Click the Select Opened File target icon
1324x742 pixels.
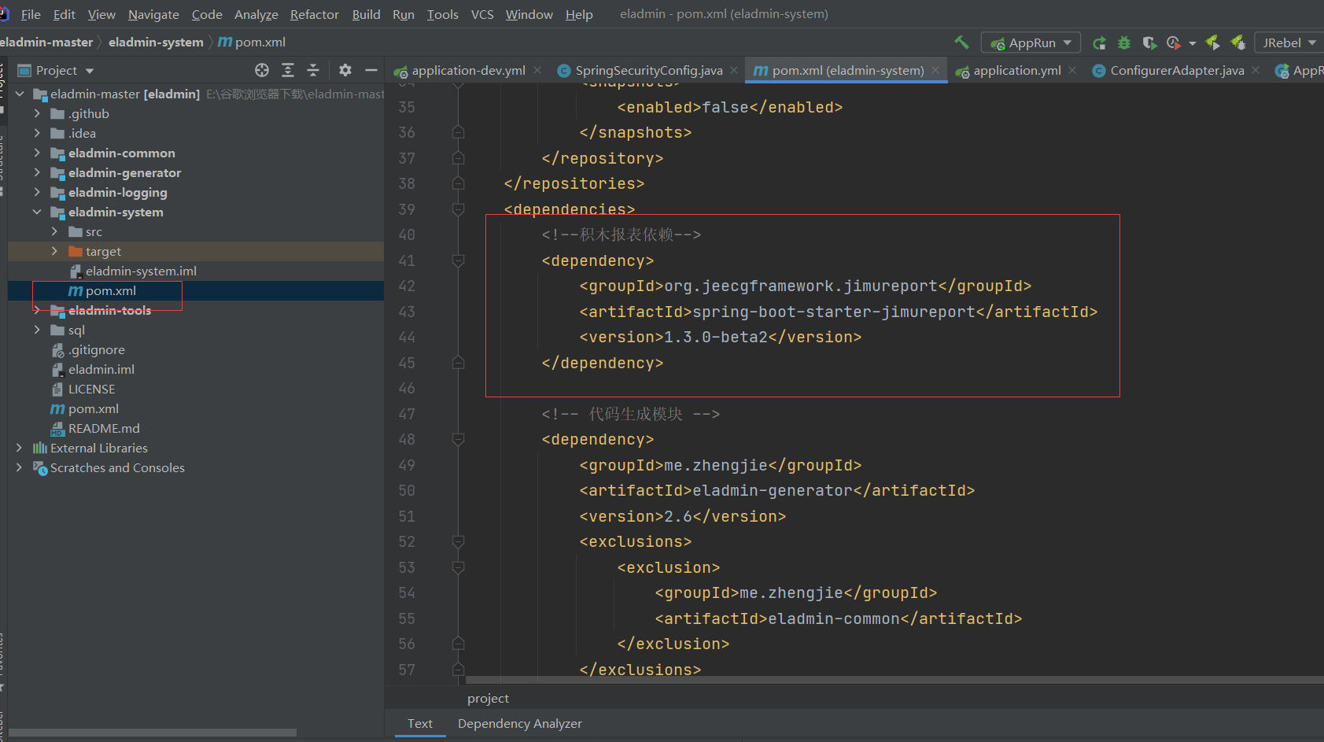point(262,70)
